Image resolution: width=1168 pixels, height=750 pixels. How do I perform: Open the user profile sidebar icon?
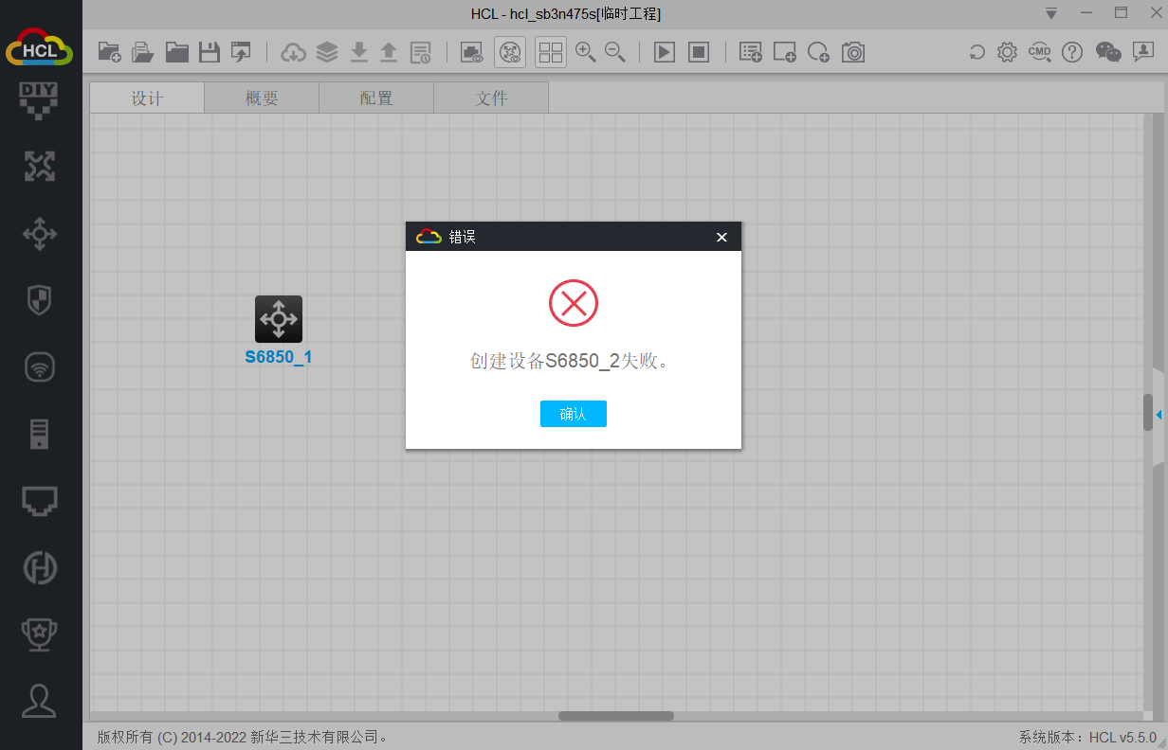click(39, 701)
